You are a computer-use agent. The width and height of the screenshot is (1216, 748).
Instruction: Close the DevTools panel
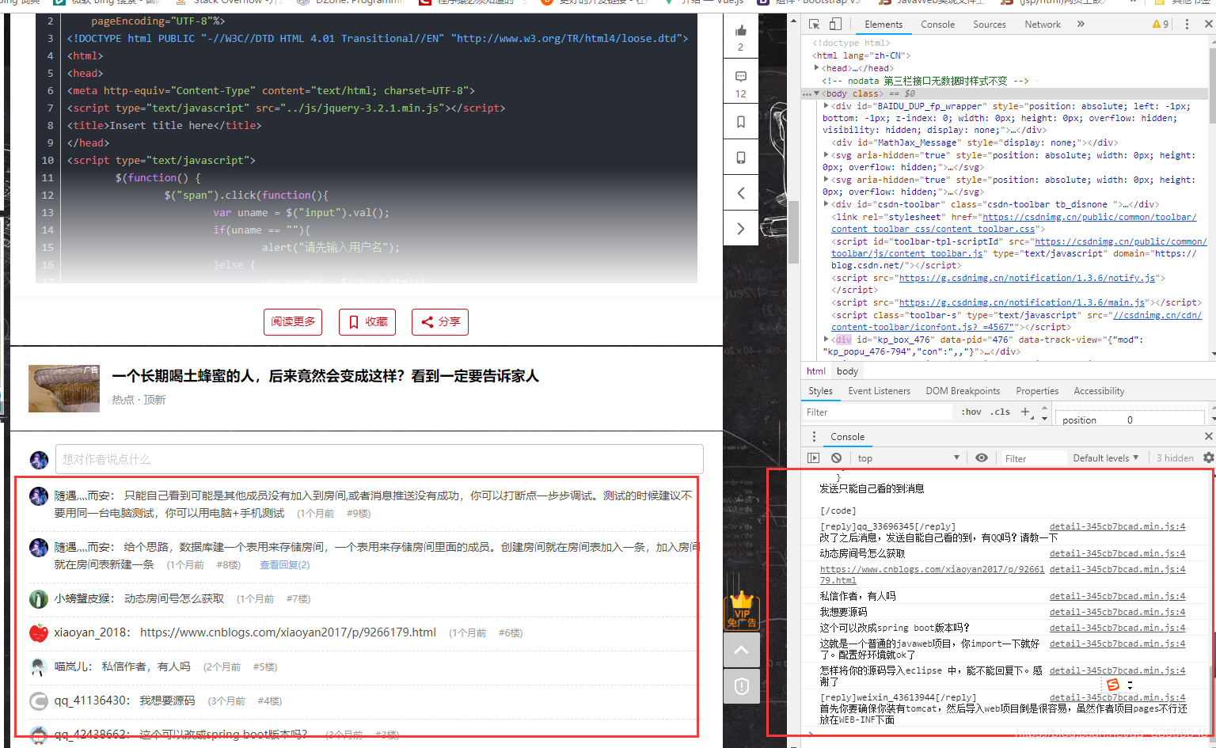(x=1208, y=25)
